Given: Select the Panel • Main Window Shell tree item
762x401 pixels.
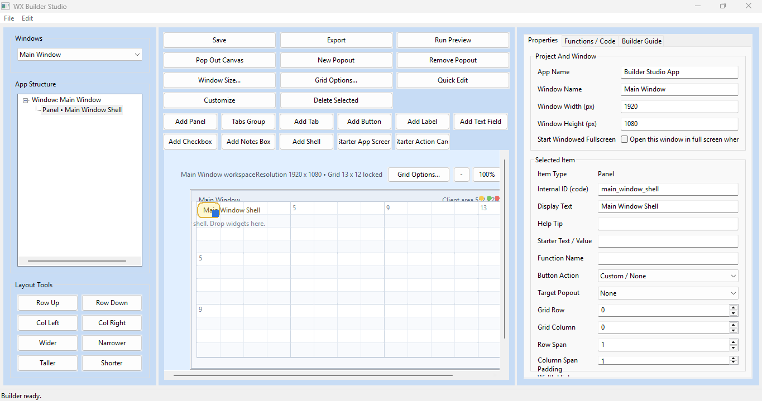Looking at the screenshot, I should [82, 110].
